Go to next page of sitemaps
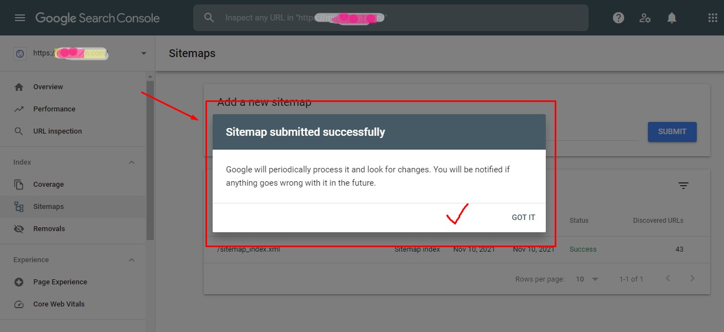Viewport: 724px width, 332px height. tap(692, 279)
